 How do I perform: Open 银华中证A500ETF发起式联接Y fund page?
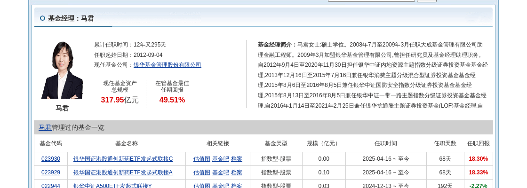click(x=112, y=185)
